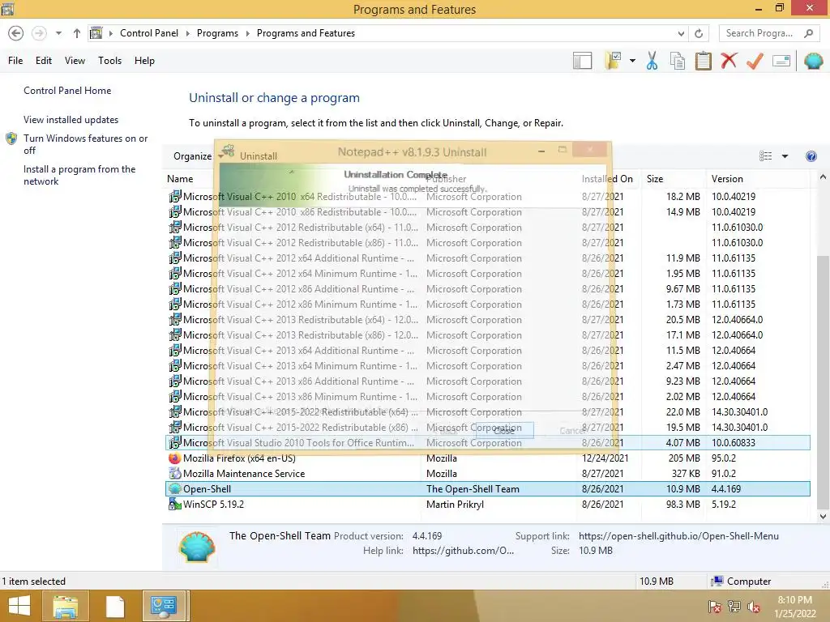Image resolution: width=830 pixels, height=622 pixels.
Task: Click the Copy toolbar icon
Action: pos(678,61)
